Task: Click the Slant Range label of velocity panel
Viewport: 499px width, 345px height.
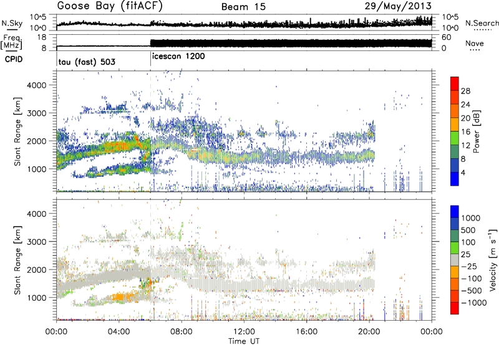Action: click(17, 260)
